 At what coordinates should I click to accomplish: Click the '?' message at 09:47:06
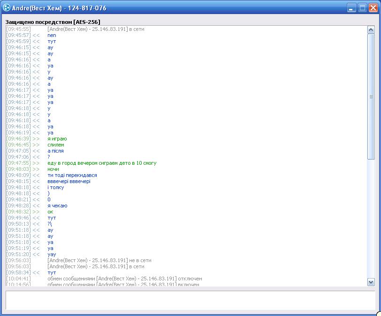coord(49,157)
